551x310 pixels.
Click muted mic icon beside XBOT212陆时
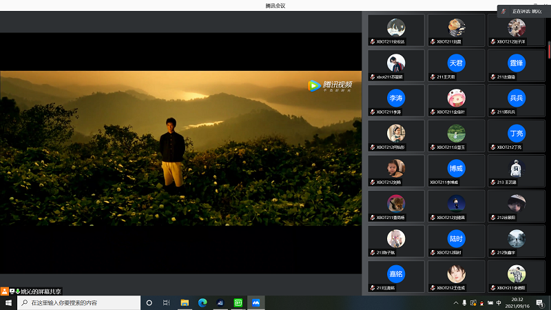(433, 253)
